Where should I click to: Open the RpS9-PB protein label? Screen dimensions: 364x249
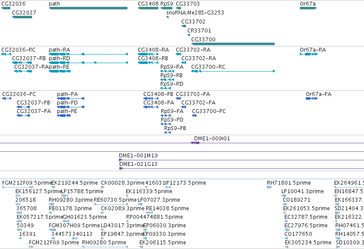[x=175, y=128]
